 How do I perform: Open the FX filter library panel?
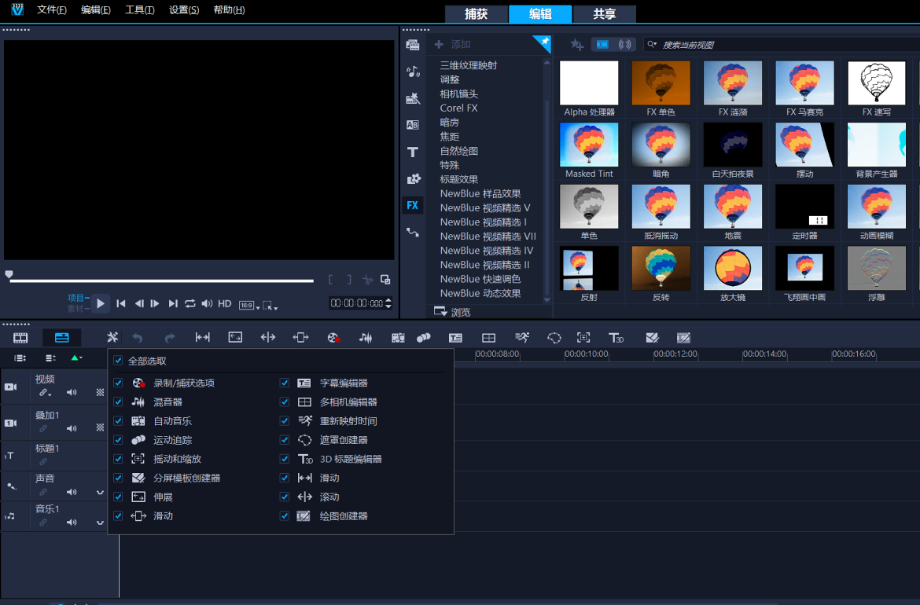pos(412,206)
